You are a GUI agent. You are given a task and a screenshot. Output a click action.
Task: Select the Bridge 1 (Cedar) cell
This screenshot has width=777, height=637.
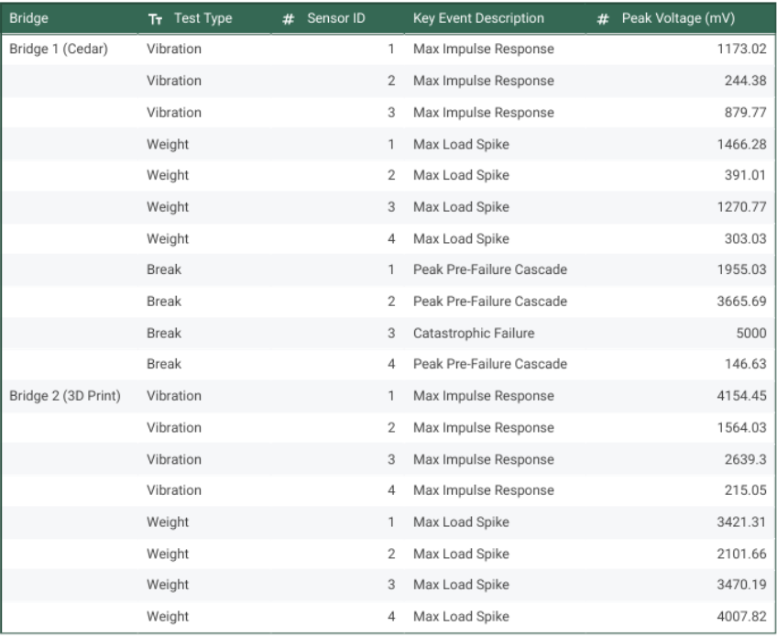click(x=59, y=49)
